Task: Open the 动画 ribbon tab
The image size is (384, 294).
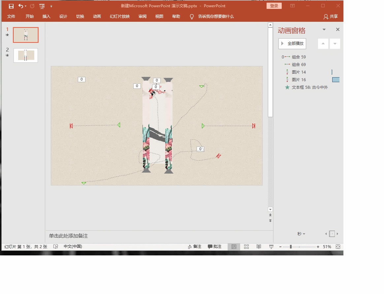Action: pos(97,16)
